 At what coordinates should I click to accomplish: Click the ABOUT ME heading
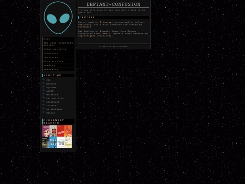(x=58, y=75)
